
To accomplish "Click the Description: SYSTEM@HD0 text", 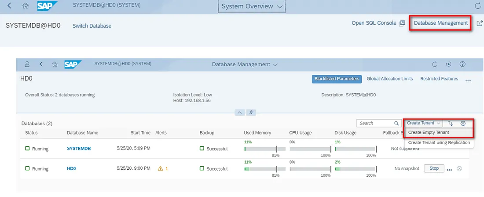I will (x=348, y=95).
